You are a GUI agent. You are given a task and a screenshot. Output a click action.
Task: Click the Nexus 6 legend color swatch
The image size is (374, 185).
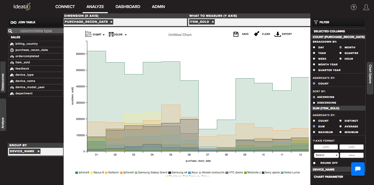pos(91,173)
